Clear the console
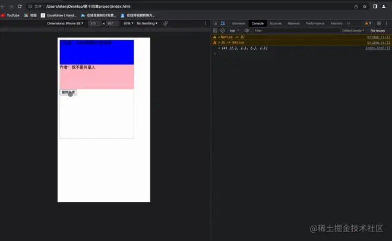The image size is (392, 241). pyautogui.click(x=223, y=31)
